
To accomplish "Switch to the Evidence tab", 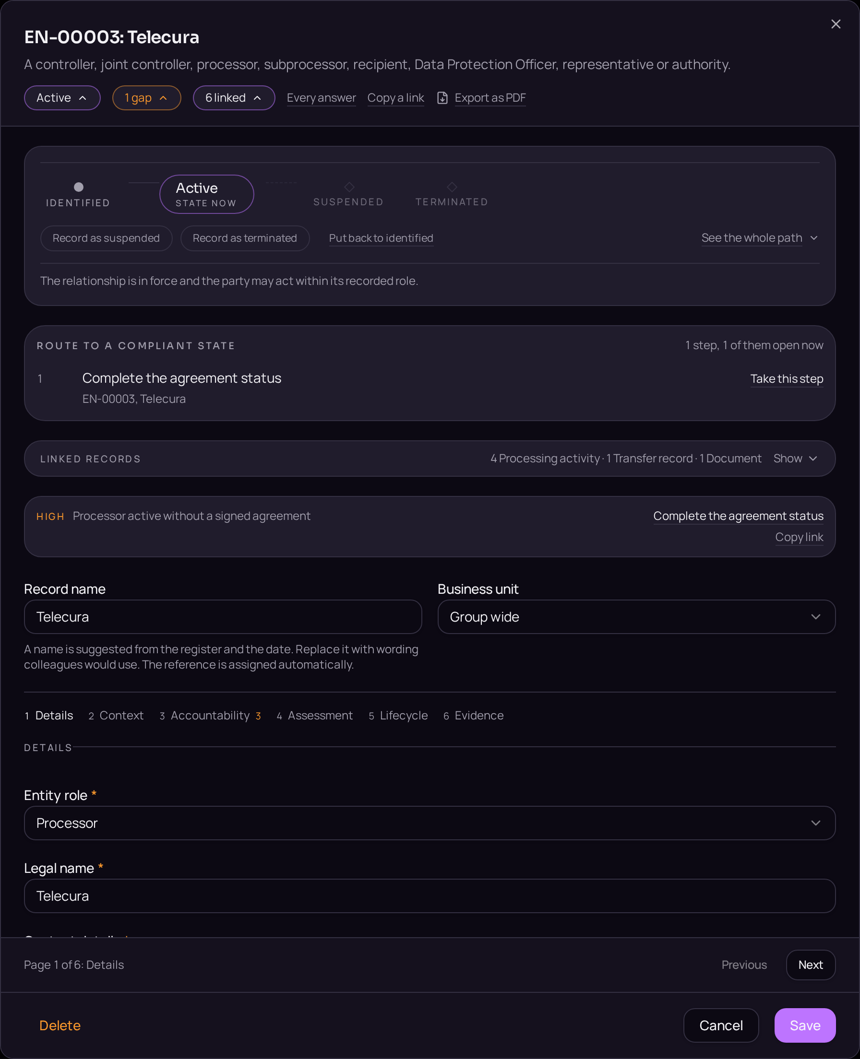I will (474, 716).
